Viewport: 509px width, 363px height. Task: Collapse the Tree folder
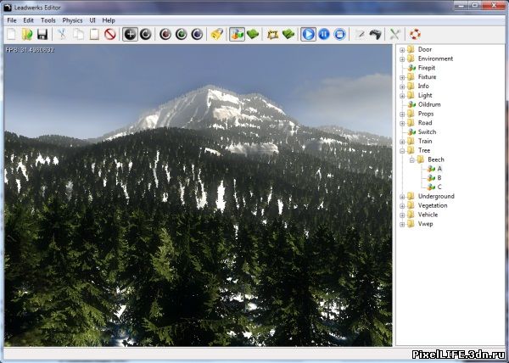(x=402, y=151)
